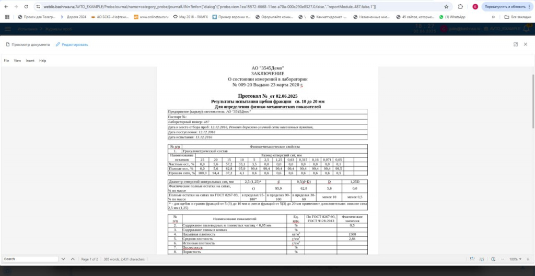Click the browser forward arrow
The width and height of the screenshot is (535, 276).
[x=16, y=6]
